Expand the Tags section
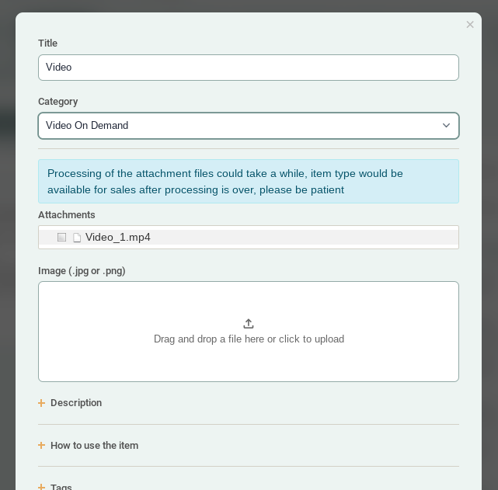The image size is (498, 490). tap(61, 487)
